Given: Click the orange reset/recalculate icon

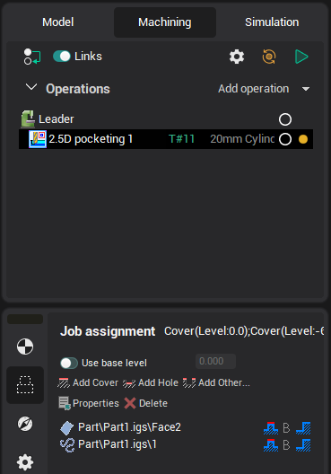Looking at the screenshot, I should 269,57.
